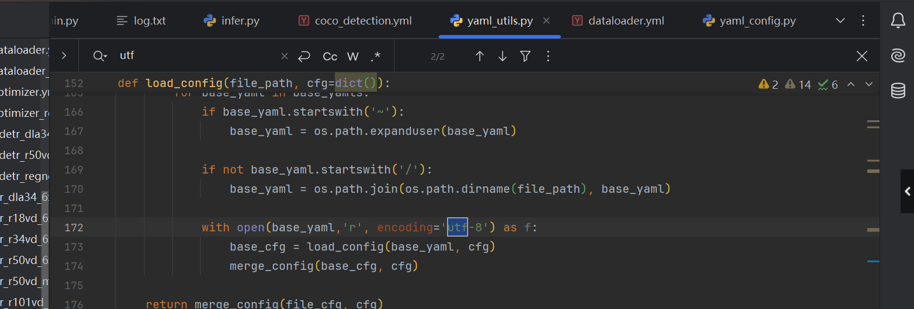Click the blue marker on the editor scrollbar
Screen dimensions: 914x309
click(x=873, y=261)
